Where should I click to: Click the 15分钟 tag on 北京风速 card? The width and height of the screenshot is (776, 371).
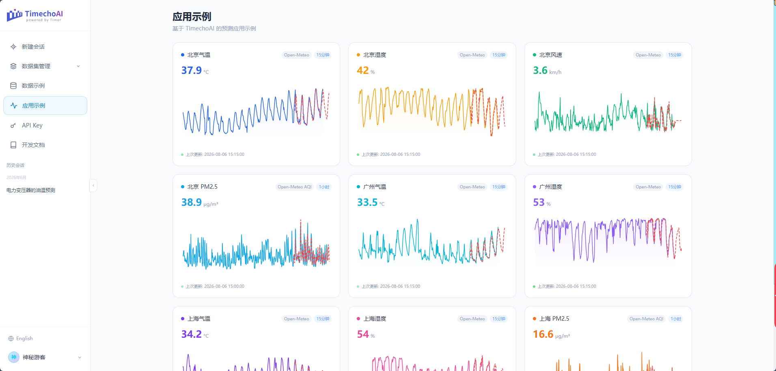(x=675, y=55)
